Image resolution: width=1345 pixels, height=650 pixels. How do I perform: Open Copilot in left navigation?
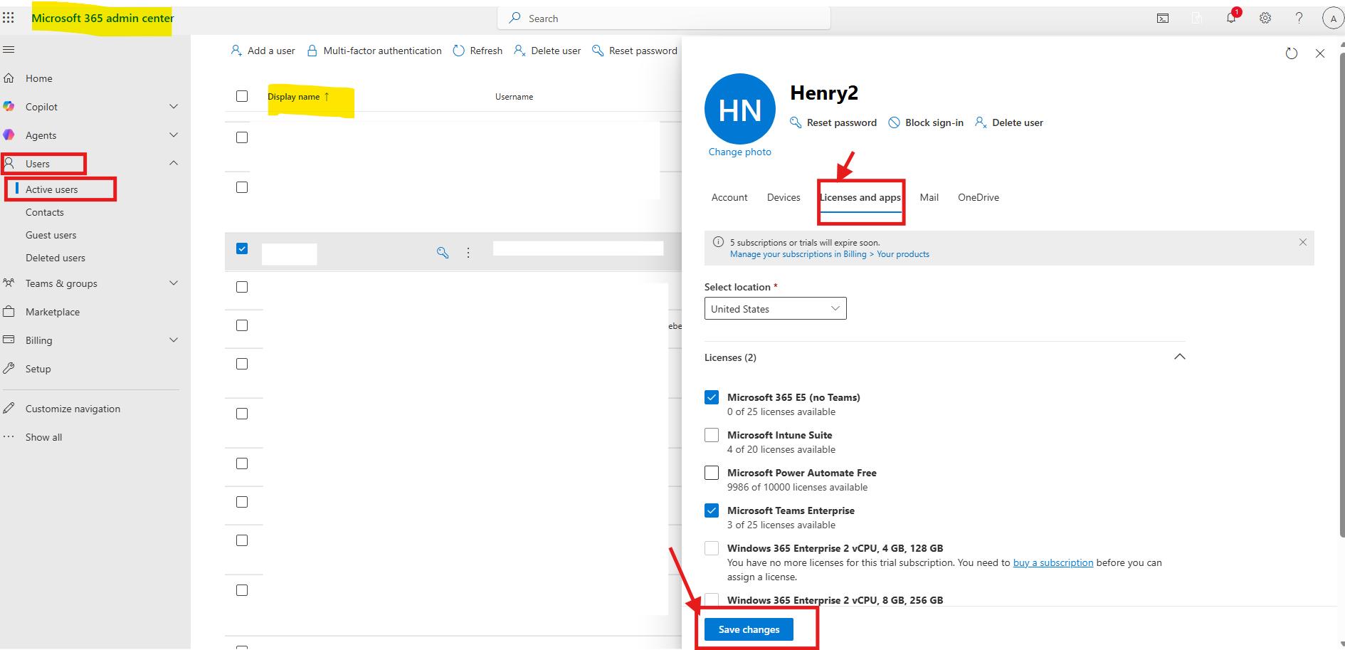[41, 107]
